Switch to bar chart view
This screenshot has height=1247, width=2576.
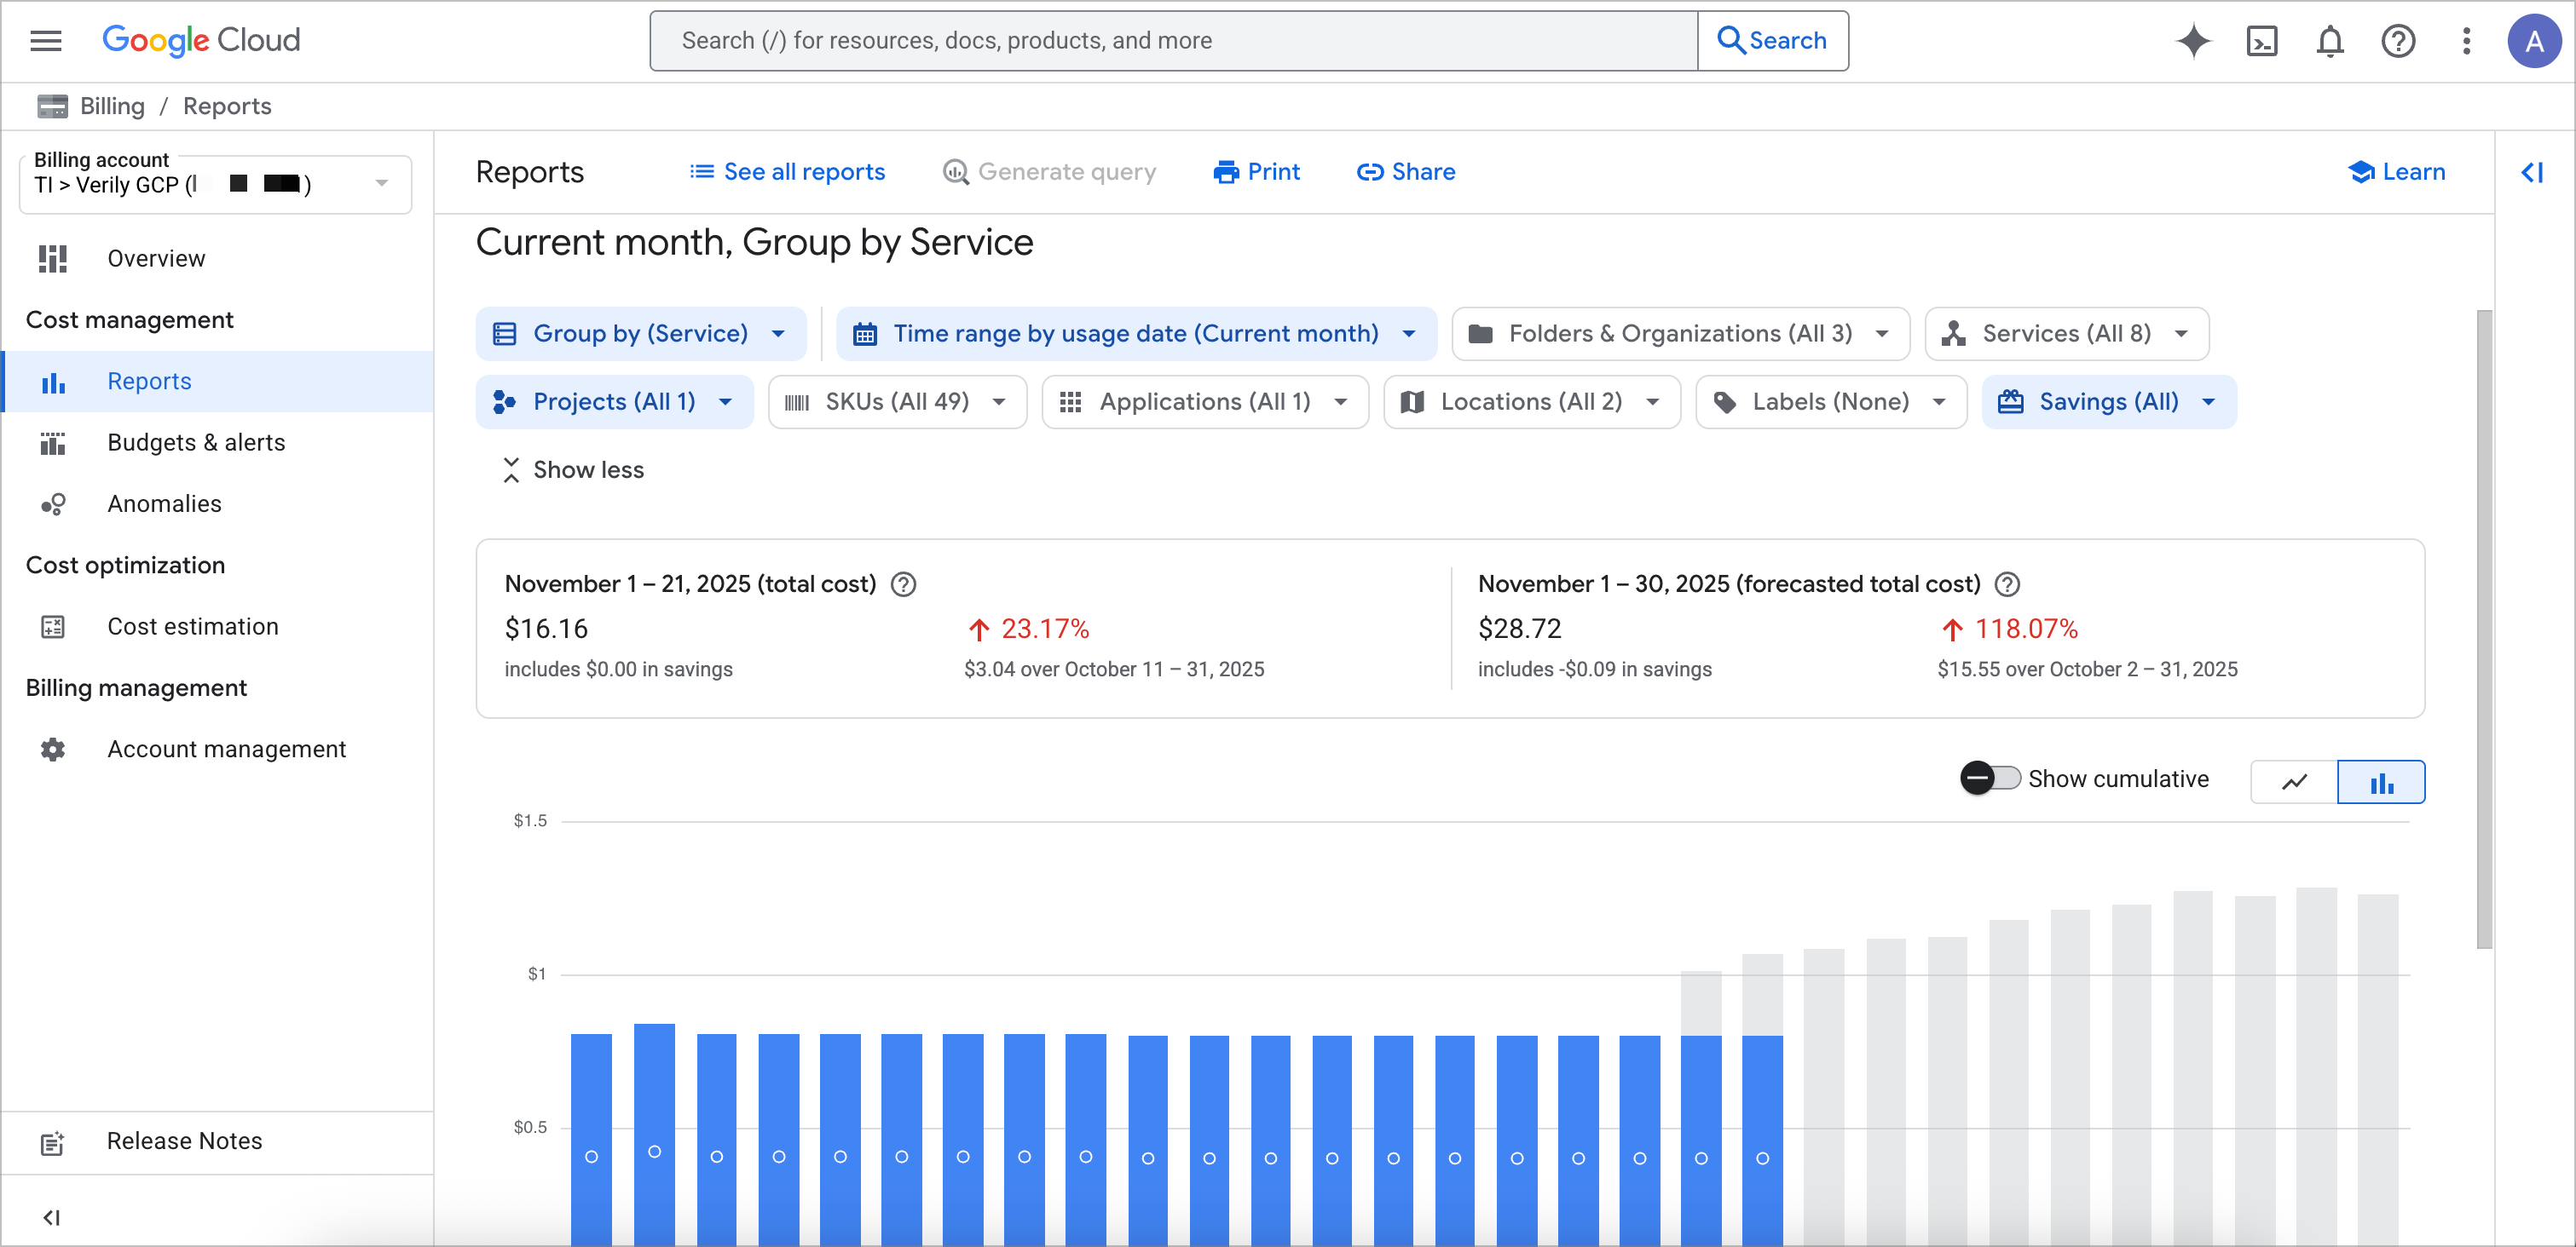[2381, 781]
